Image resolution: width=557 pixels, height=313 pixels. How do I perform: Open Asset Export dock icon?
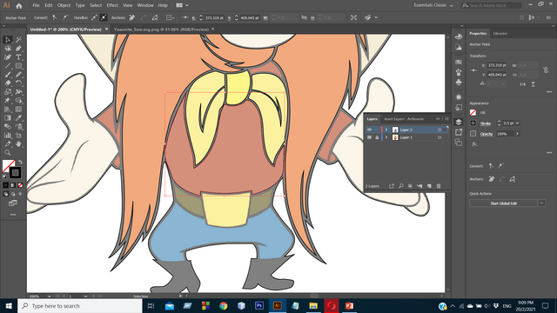[459, 132]
